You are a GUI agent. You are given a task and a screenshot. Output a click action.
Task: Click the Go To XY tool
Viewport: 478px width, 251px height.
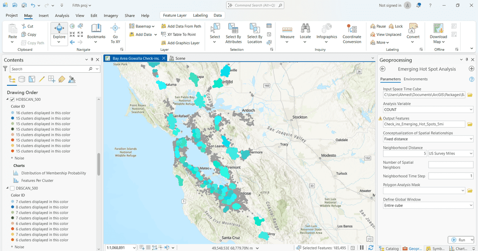click(115, 34)
